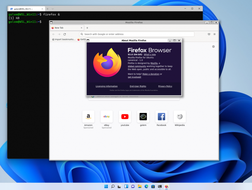Viewport: 252px width, 190px height.
Task: Open File Explorer from the taskbar
Action: tap(140, 186)
